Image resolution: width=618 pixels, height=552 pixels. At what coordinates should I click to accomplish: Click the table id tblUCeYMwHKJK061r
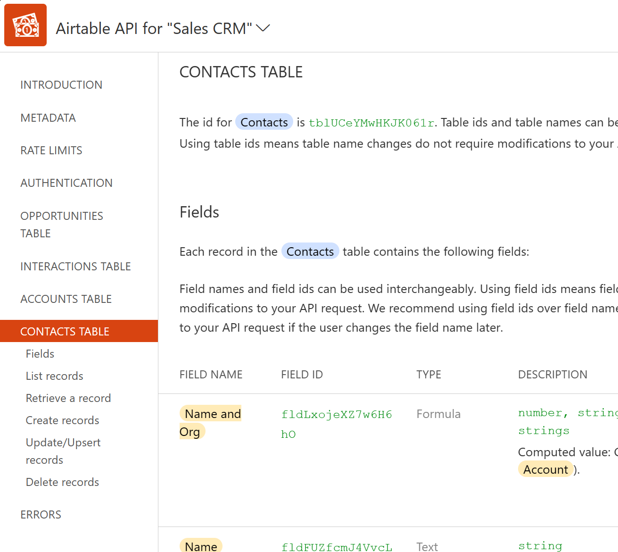tap(371, 123)
